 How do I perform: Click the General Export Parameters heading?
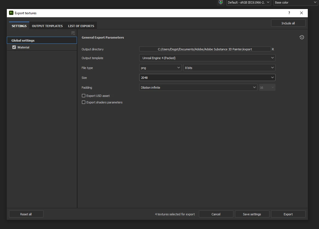tap(103, 37)
